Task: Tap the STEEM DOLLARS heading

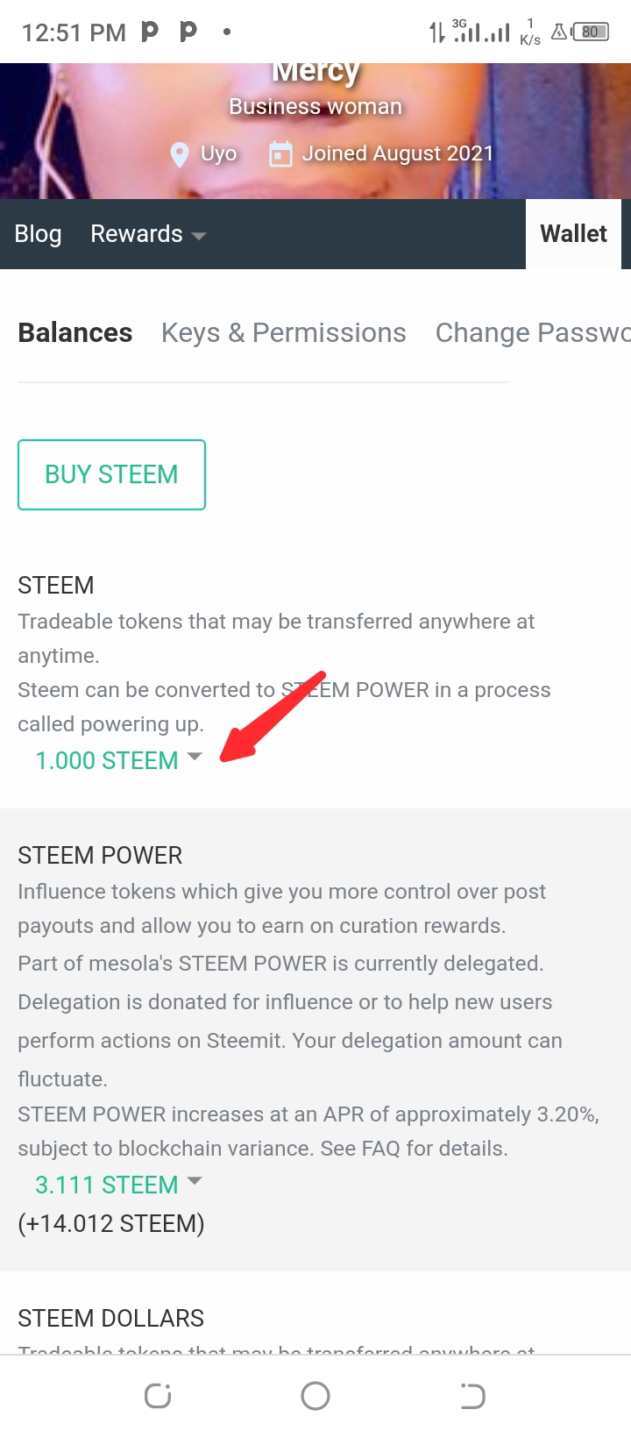Action: pyautogui.click(x=110, y=1318)
